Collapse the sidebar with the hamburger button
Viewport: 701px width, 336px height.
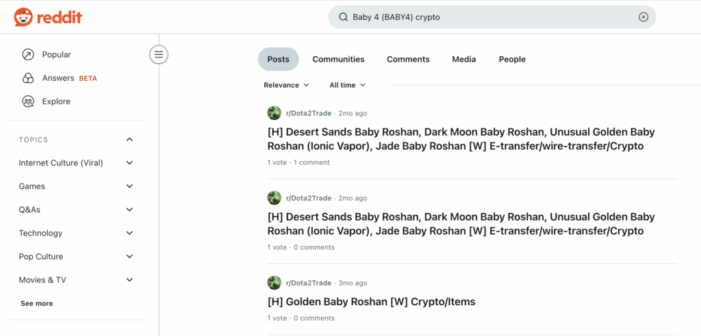(x=159, y=55)
